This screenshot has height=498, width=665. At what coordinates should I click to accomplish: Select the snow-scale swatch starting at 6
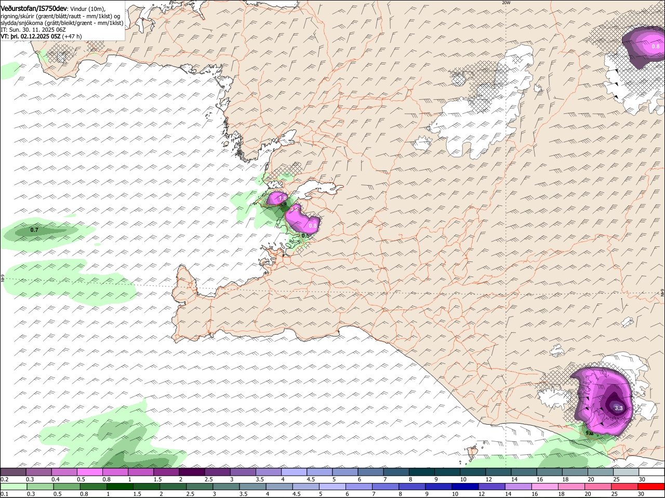coord(370,472)
